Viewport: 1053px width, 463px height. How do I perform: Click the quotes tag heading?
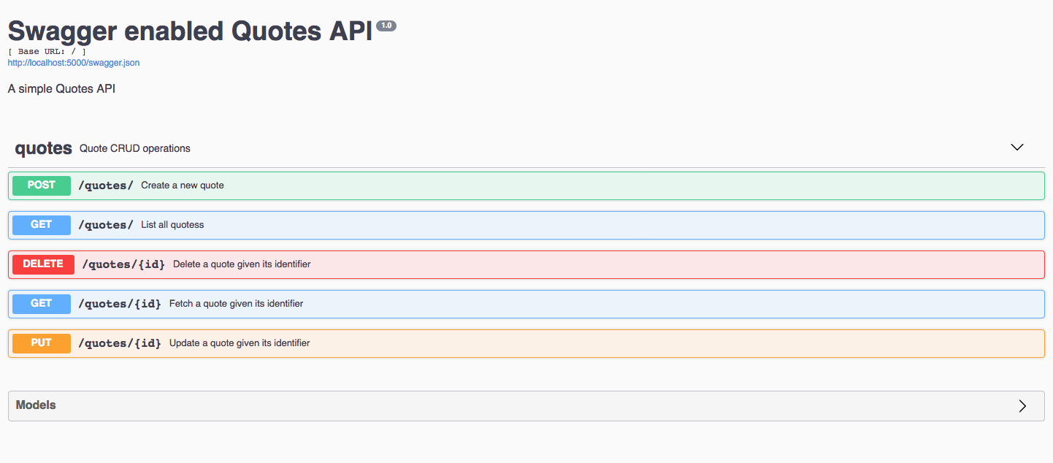click(44, 148)
